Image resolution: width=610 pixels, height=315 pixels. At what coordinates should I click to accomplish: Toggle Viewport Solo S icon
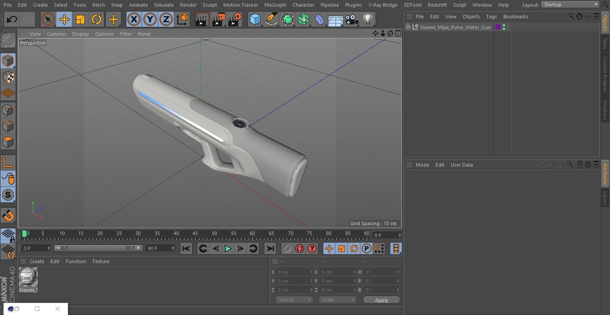tap(8, 195)
